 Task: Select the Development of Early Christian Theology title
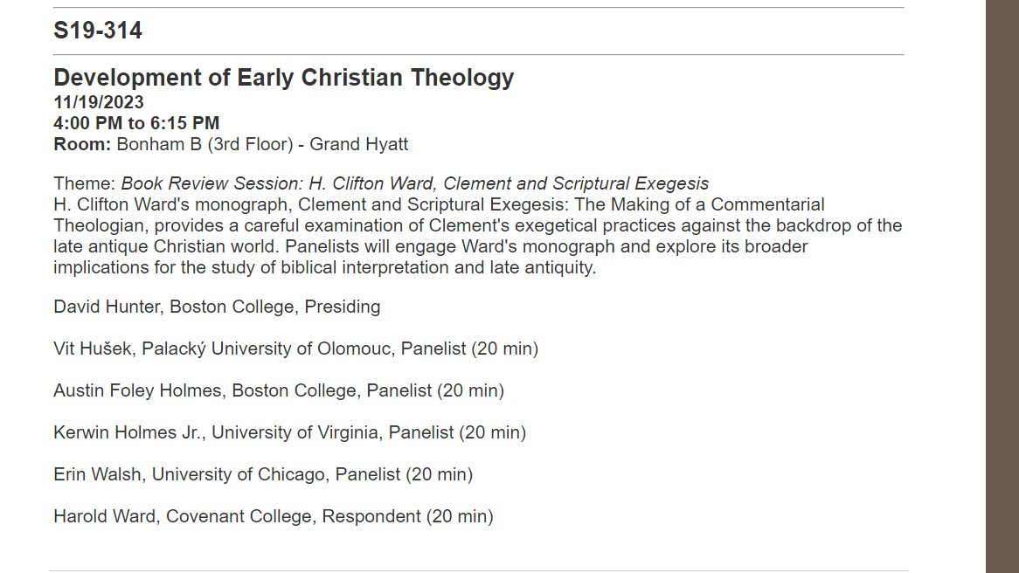pos(283,78)
